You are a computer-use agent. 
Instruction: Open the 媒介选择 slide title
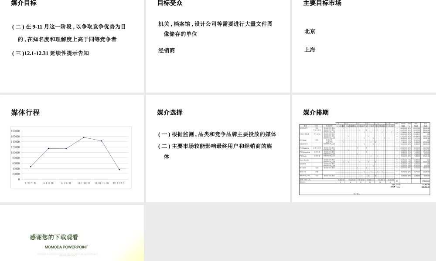coord(170,112)
